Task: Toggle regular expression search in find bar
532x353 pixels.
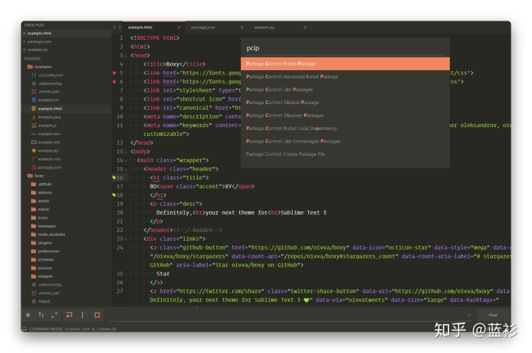Action: pyautogui.click(x=28, y=314)
